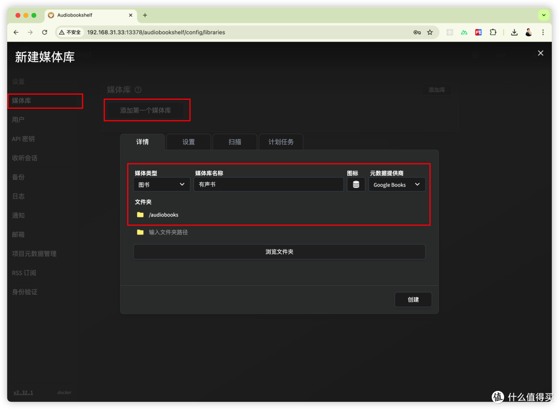Click the password key icon in the address bar
Viewport: 559px width, 409px height.
tap(417, 32)
